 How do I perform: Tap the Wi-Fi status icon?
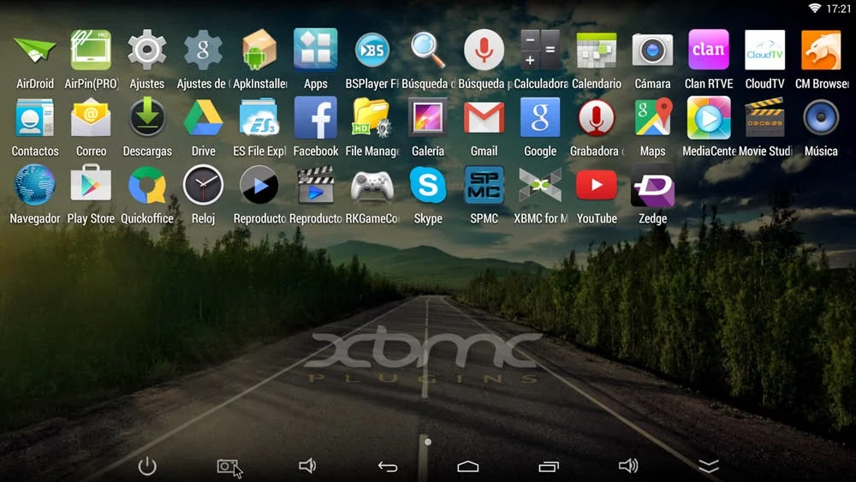click(x=815, y=8)
